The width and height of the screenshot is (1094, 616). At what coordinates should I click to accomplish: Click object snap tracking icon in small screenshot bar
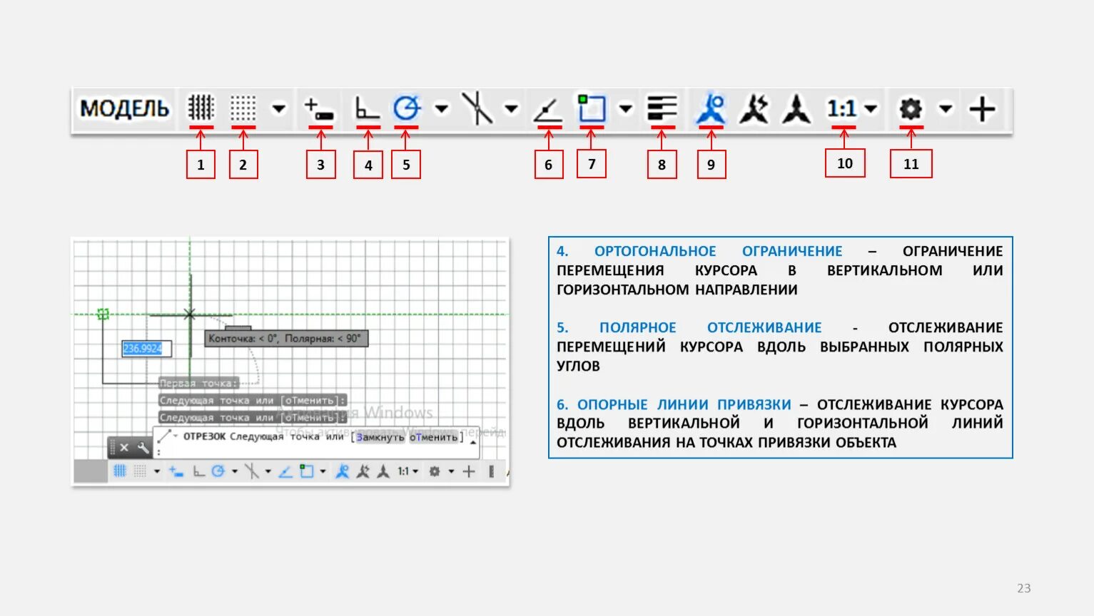point(285,472)
